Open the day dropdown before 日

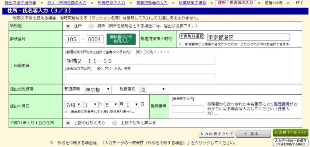[x=133, y=104]
